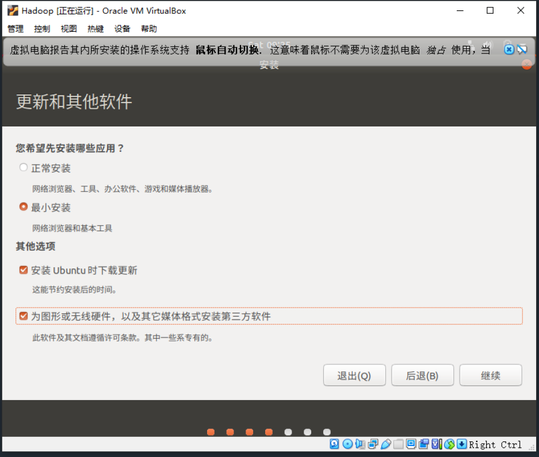This screenshot has width=539, height=457.
Task: Click the 其他选项 section label
Action: 36,246
